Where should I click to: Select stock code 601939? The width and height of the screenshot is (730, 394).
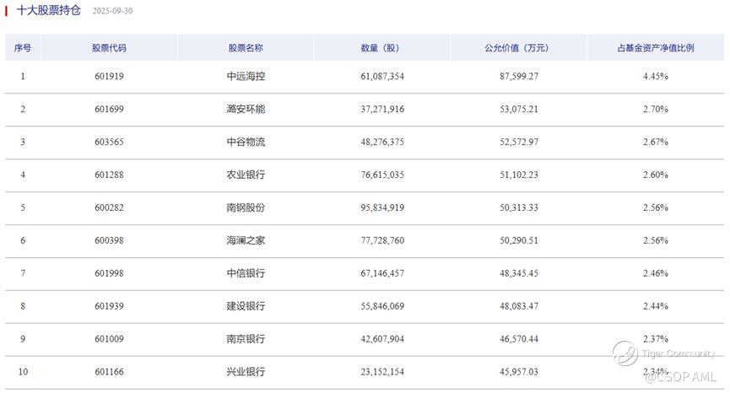point(109,306)
